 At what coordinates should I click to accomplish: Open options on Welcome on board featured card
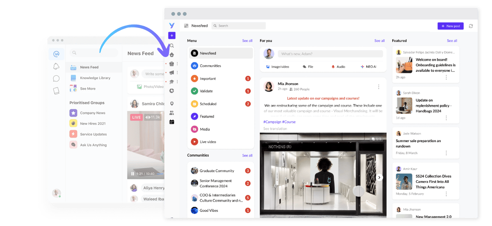point(446,77)
